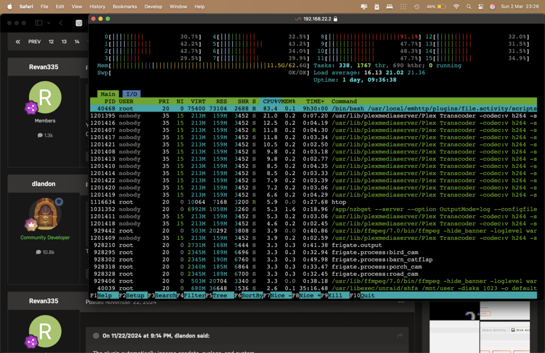Click the lock icon beside 192.168.22.2
Image resolution: width=545 pixels, height=353 pixels.
pyautogui.click(x=335, y=18)
